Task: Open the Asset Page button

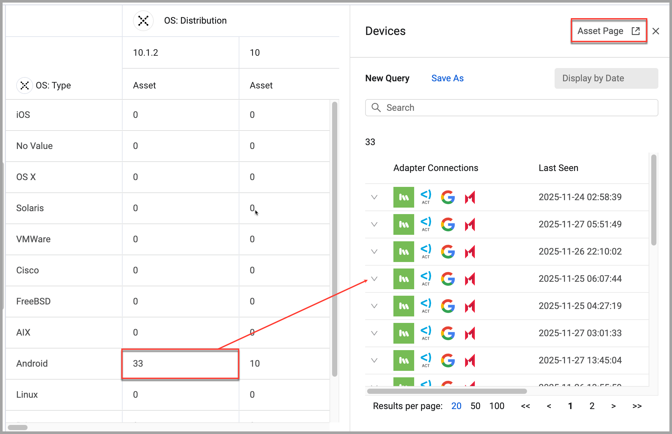Action: 600,31
